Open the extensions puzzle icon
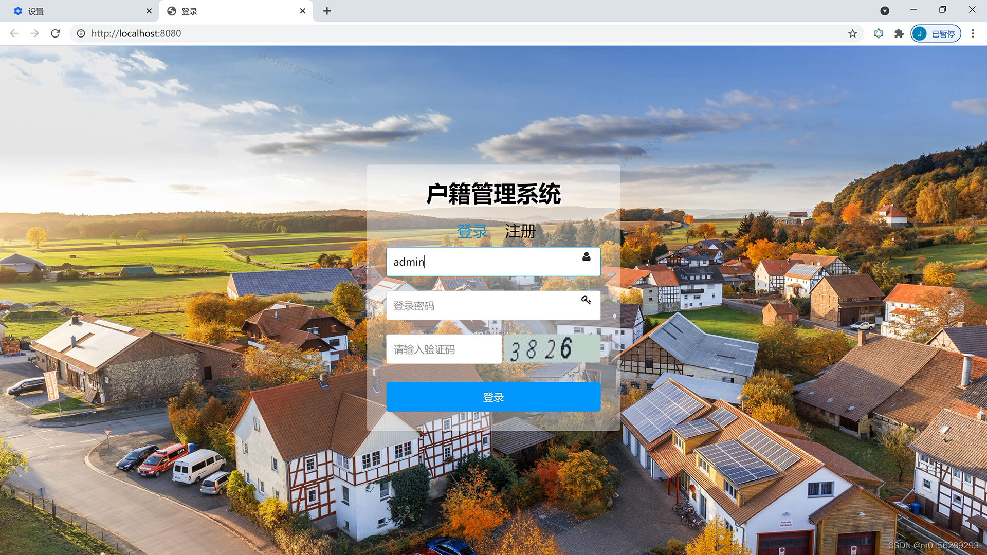This screenshot has width=987, height=555. point(899,33)
